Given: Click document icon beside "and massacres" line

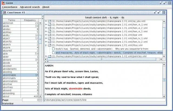Looking at the screenshot, I should pyautogui.click(x=54, y=52).
